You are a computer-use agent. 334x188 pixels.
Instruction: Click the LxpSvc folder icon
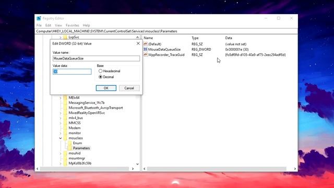click(65, 37)
